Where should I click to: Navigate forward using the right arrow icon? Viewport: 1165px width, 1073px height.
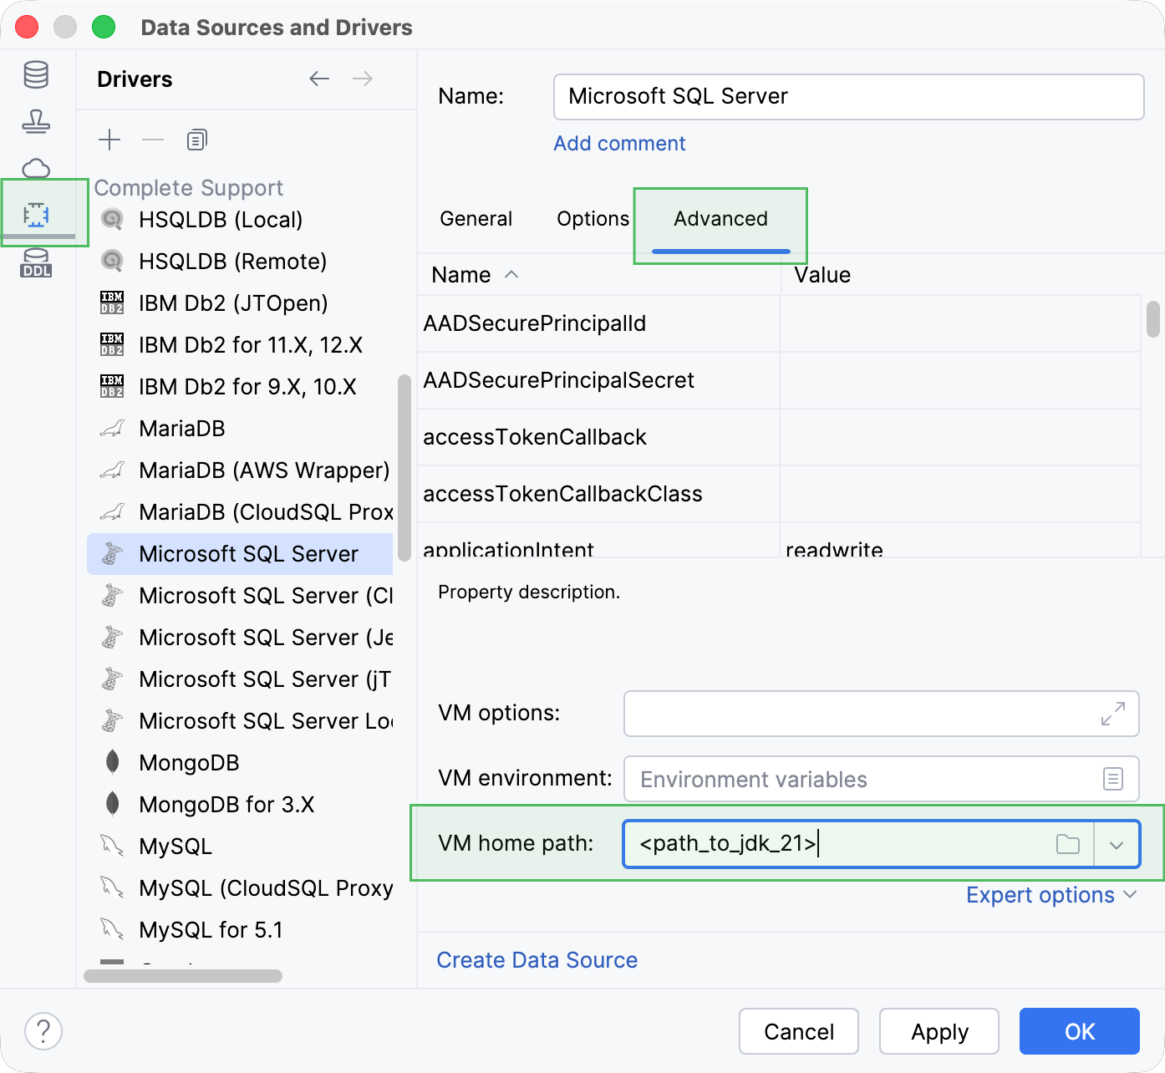tap(362, 78)
